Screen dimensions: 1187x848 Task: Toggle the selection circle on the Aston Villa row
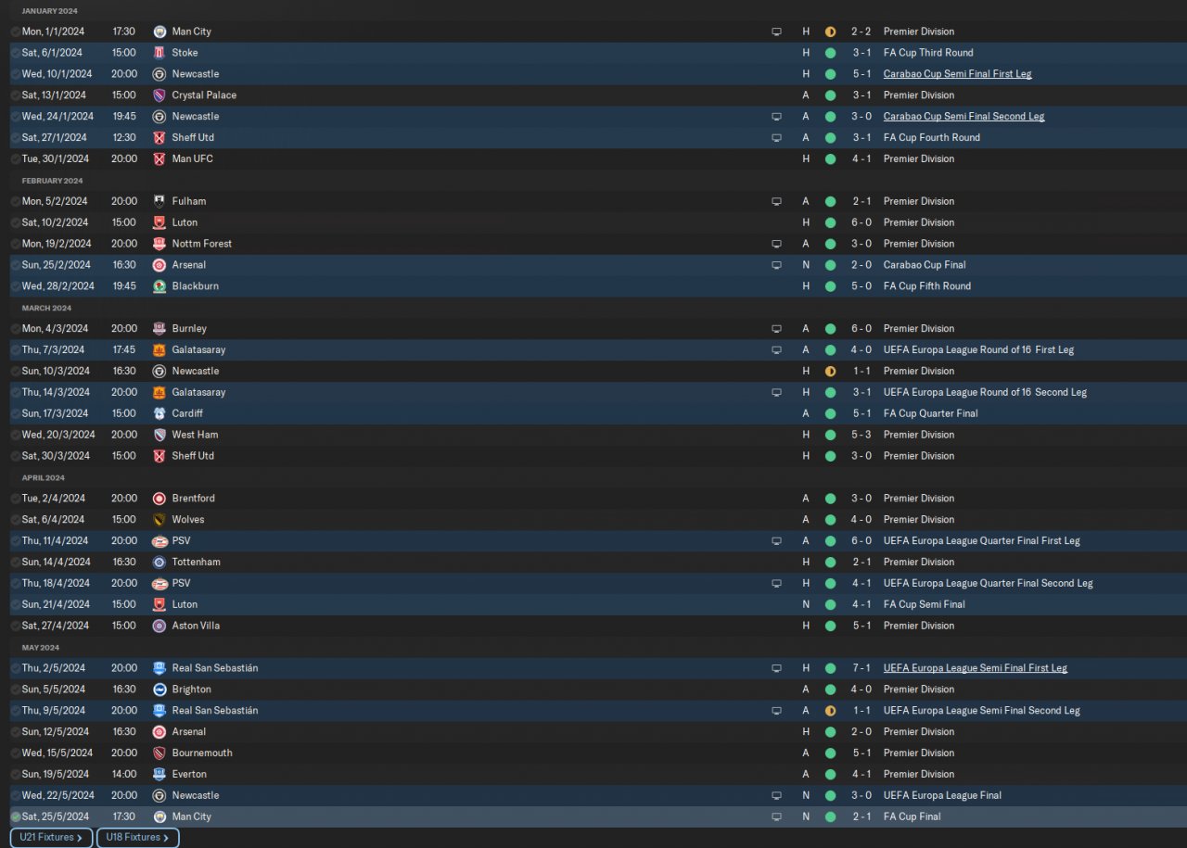click(16, 626)
